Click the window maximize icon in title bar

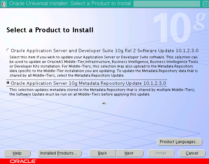click(205, 4)
